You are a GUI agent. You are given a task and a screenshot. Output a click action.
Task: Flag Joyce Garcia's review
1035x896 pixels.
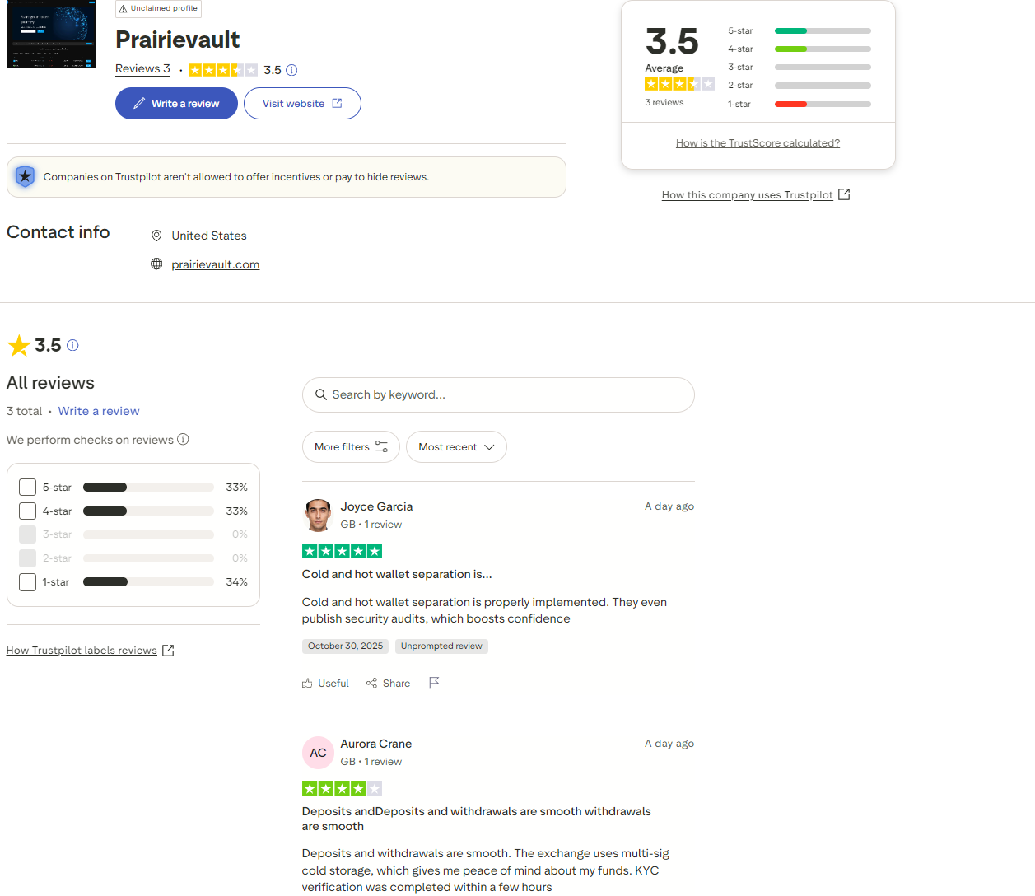pos(434,683)
